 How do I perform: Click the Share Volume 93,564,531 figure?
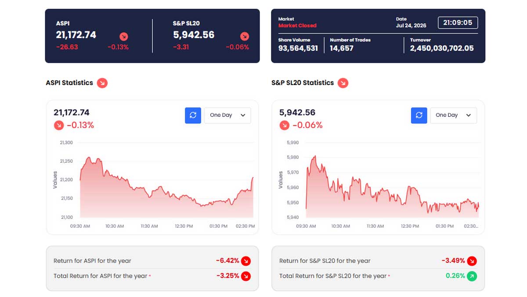tap(298, 48)
